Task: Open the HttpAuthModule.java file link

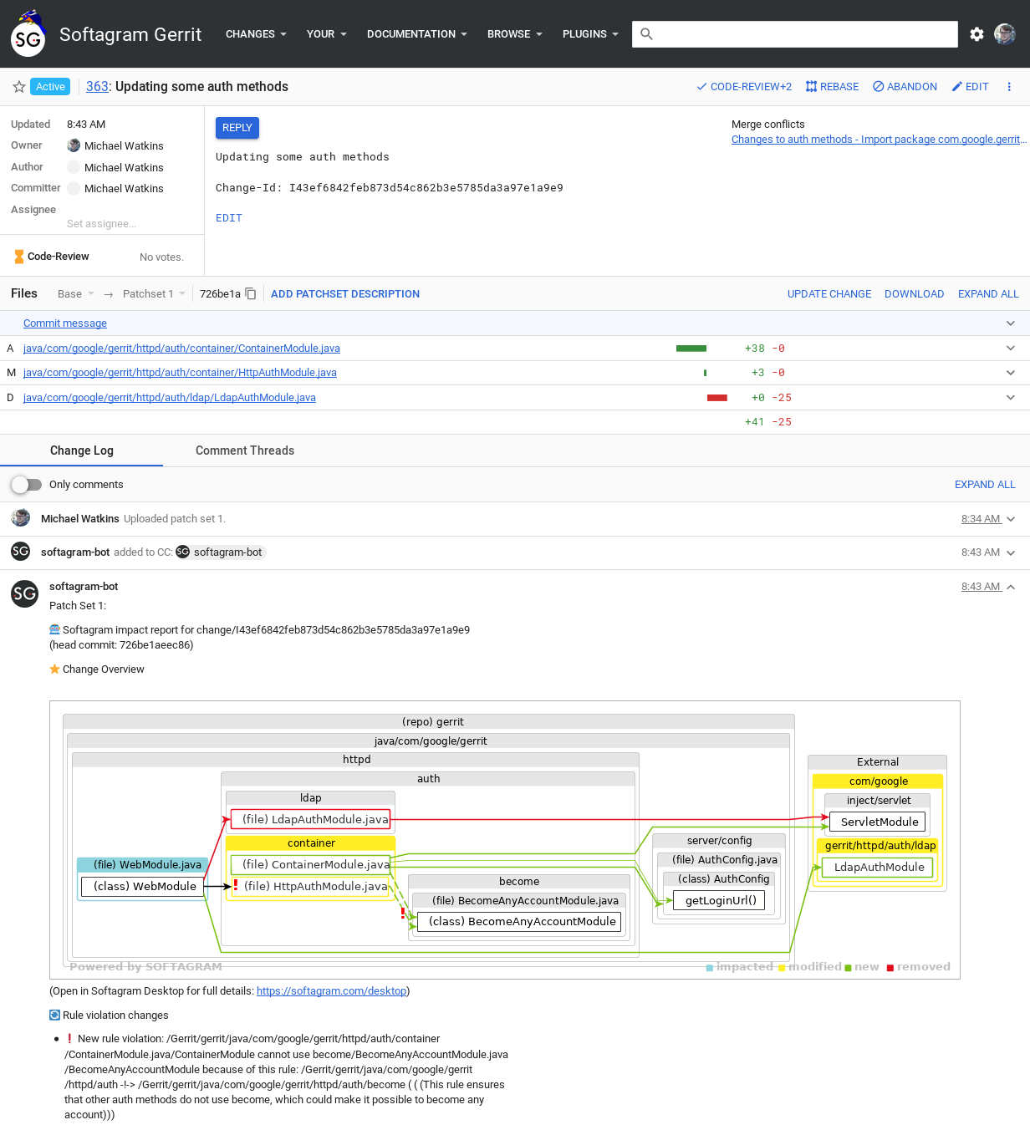Action: coord(180,373)
